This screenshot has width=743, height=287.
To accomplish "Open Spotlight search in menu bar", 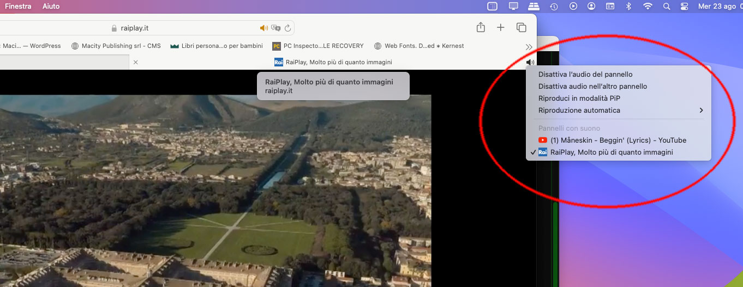I will click(666, 6).
